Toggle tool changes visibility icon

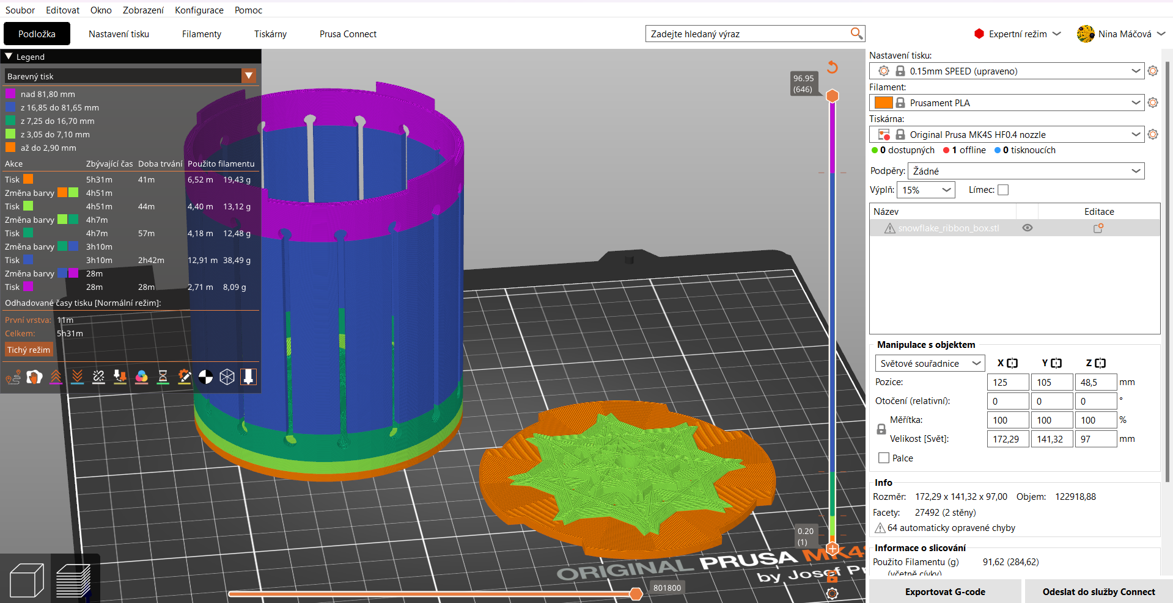tap(120, 377)
